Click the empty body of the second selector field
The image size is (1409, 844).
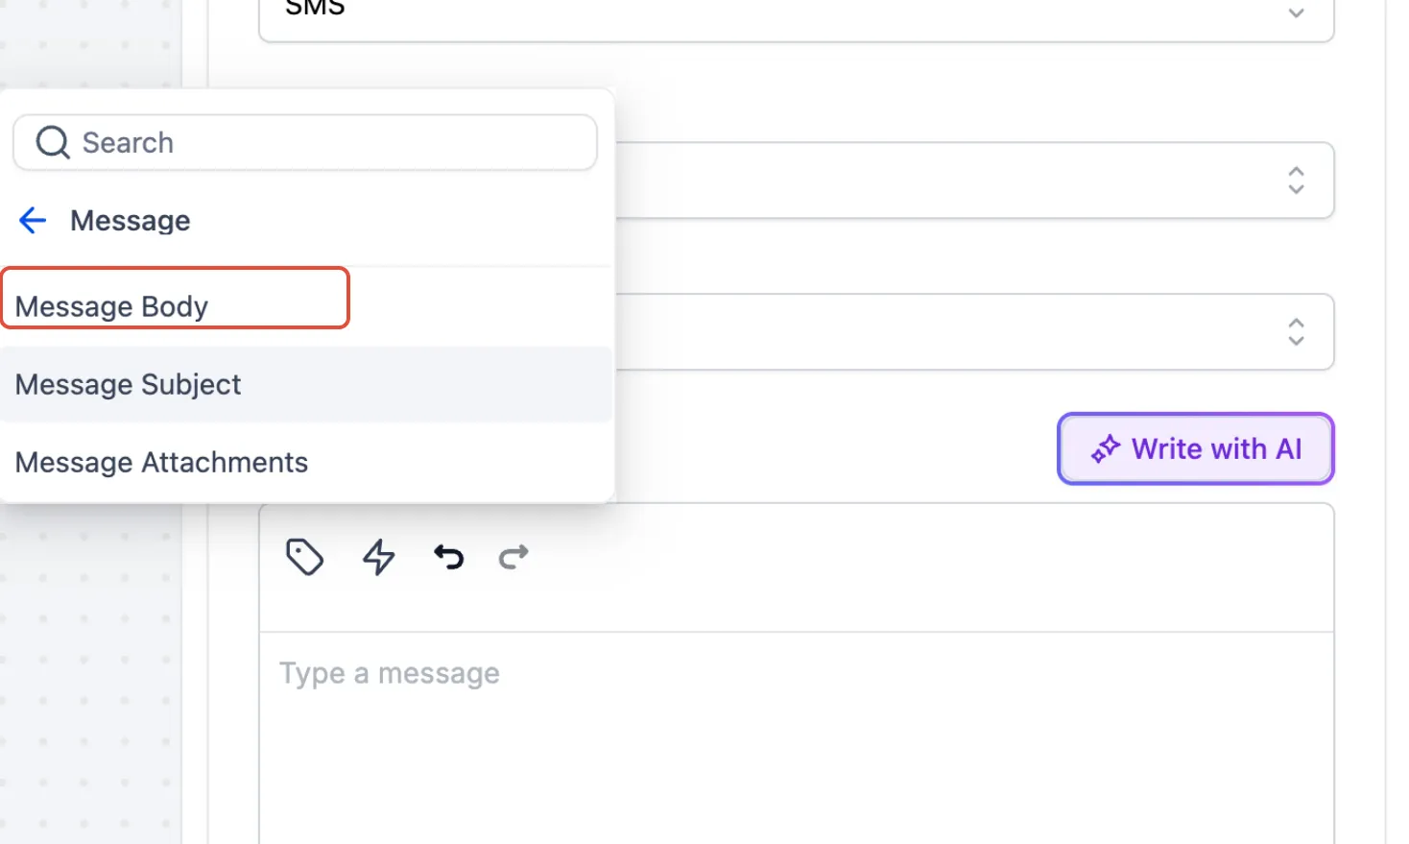pyautogui.click(x=945, y=332)
